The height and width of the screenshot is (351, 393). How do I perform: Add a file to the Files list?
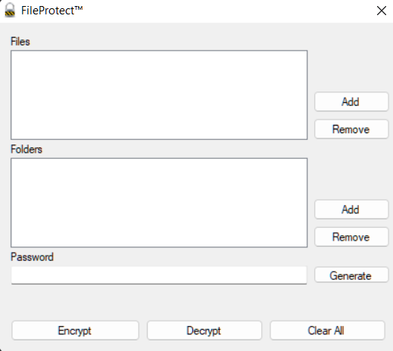[351, 101]
